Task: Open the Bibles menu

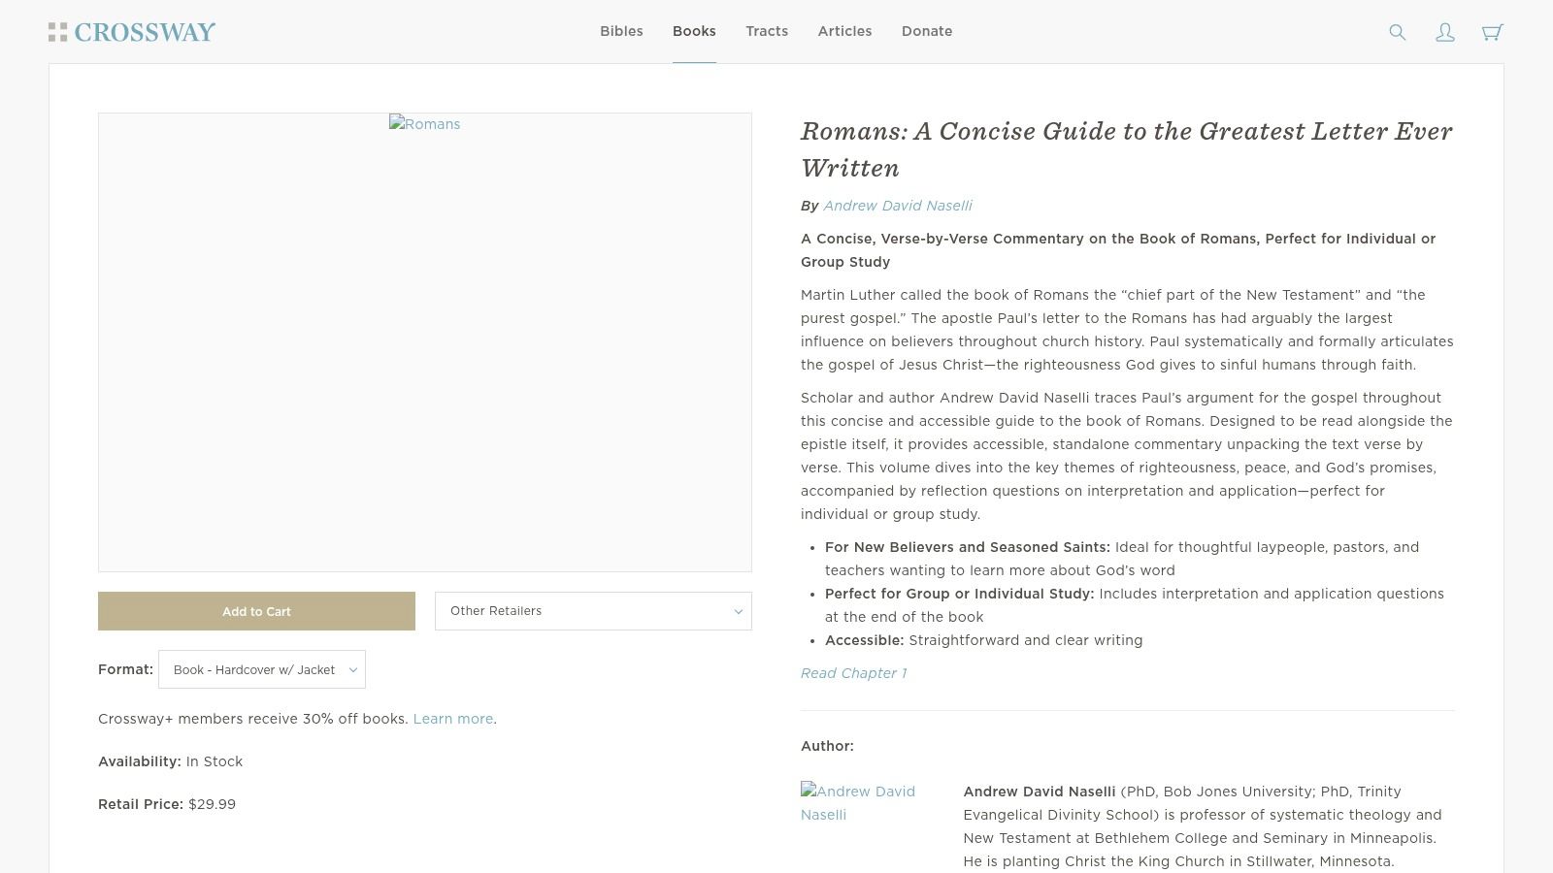Action: (621, 31)
